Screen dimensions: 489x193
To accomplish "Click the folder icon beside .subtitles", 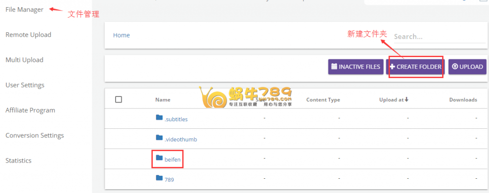I will coord(159,118).
